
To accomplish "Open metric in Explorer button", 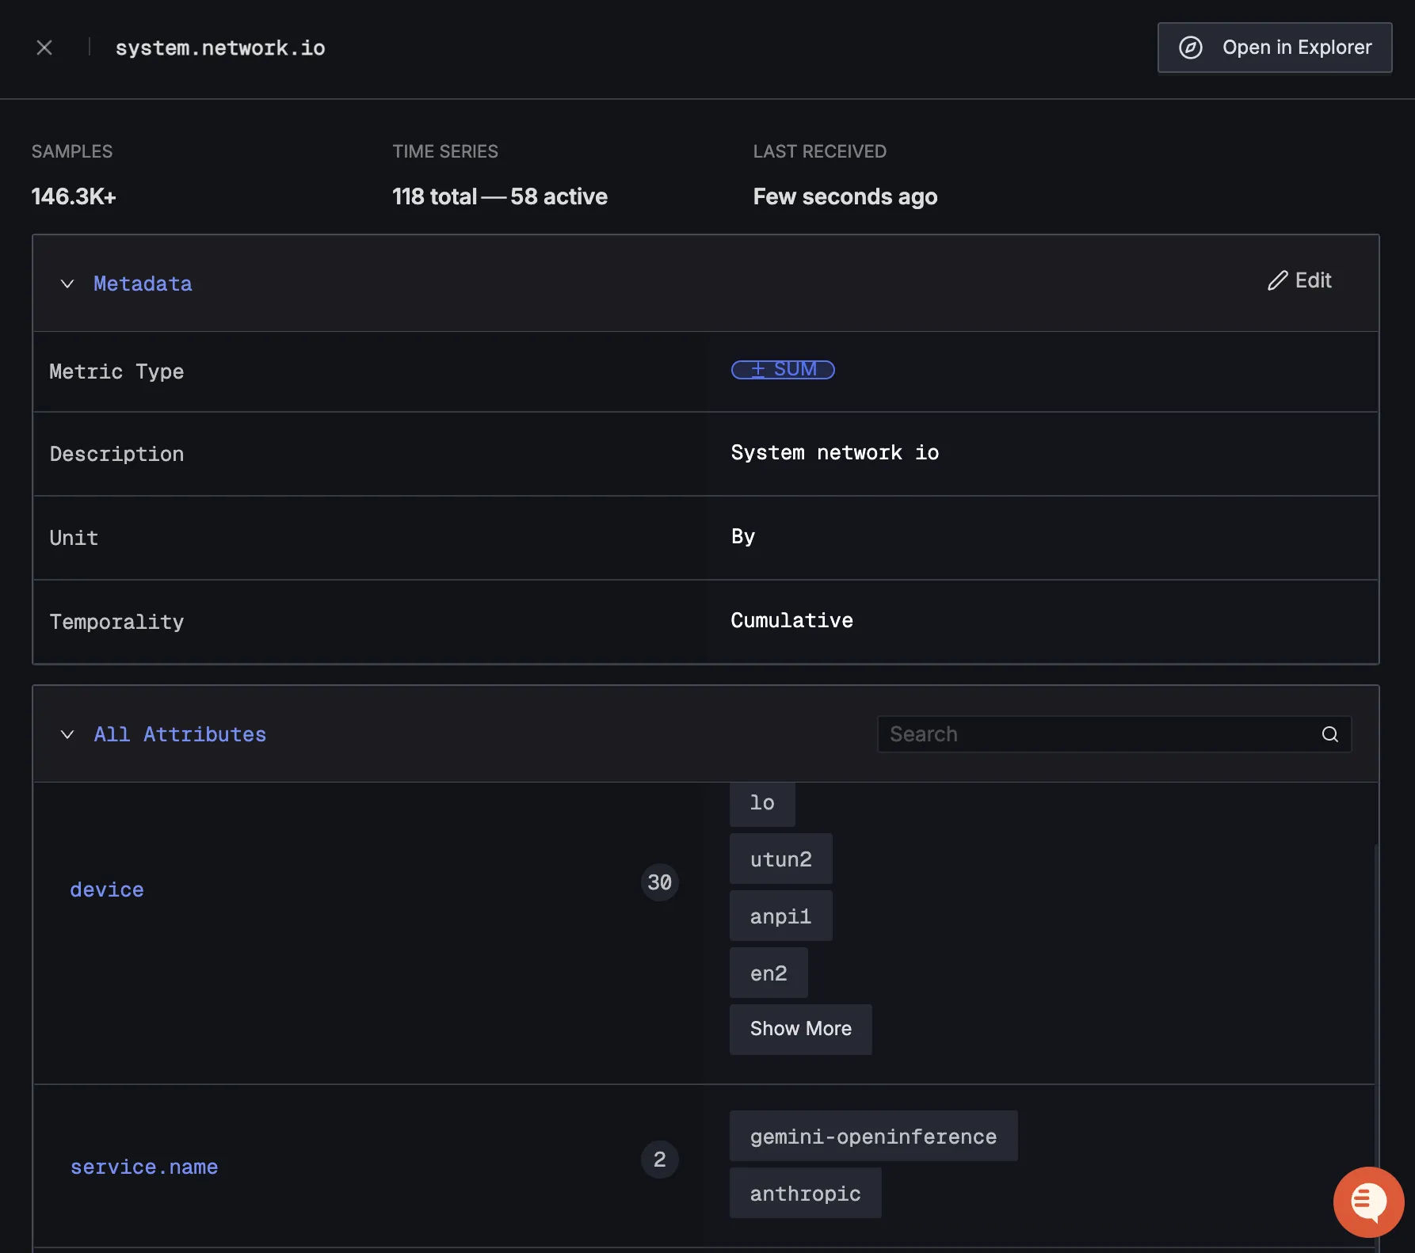I will click(1274, 48).
